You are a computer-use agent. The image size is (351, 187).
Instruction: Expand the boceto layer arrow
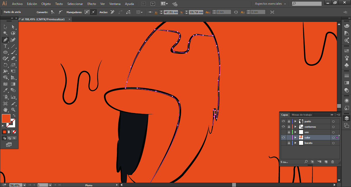(295, 143)
